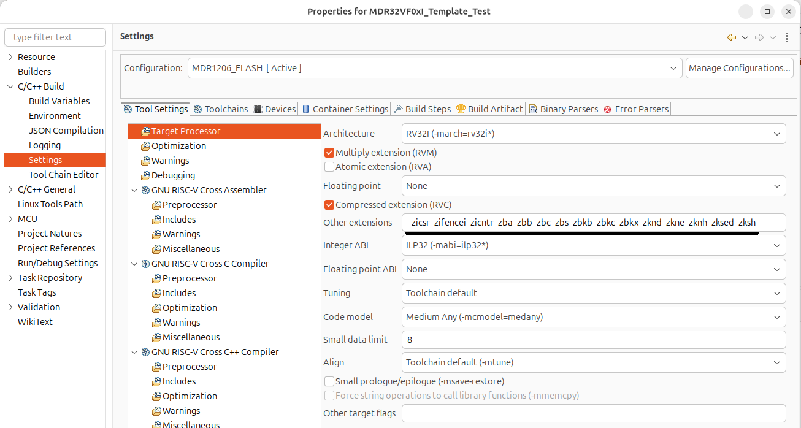Screen dimensions: 801x428
Task: Click the type filter text search box
Action: tap(55, 37)
